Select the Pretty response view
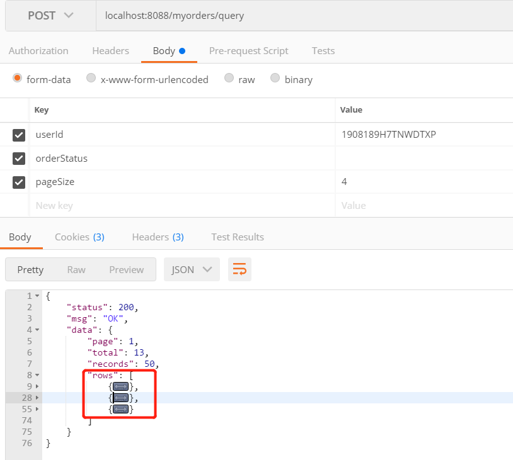Screen dimensions: 513x460 pos(30,270)
